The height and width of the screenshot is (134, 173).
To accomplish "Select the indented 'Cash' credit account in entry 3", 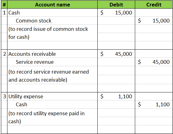I will (x=52, y=104).
